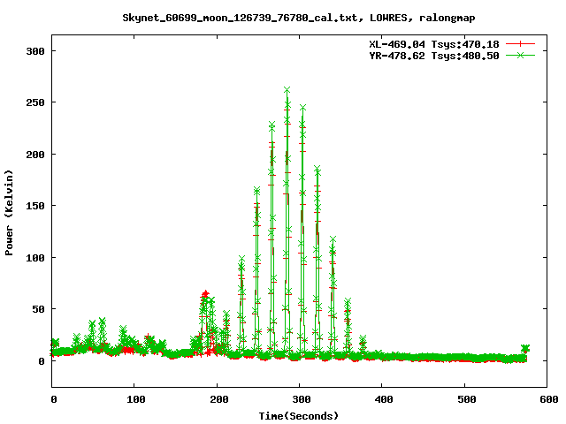Click the 'Power (Kelvin)' y-axis label
Viewport: 566px width, 424px height.
(x=9, y=213)
